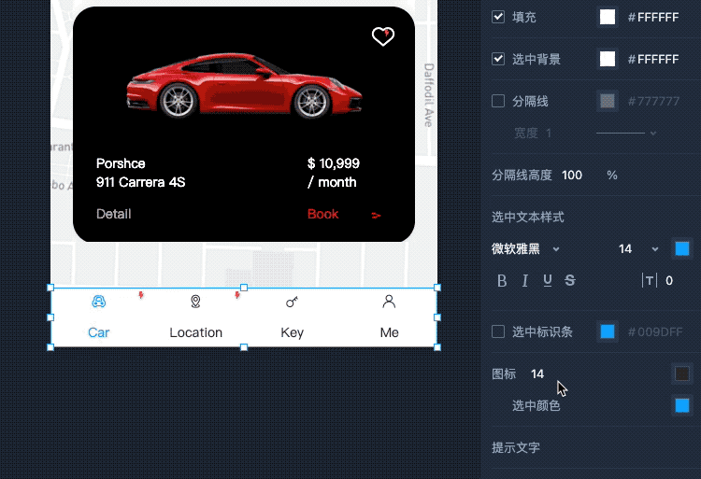Viewport: 701px width, 479px height.
Task: Click the Car tab icon
Action: tap(99, 302)
